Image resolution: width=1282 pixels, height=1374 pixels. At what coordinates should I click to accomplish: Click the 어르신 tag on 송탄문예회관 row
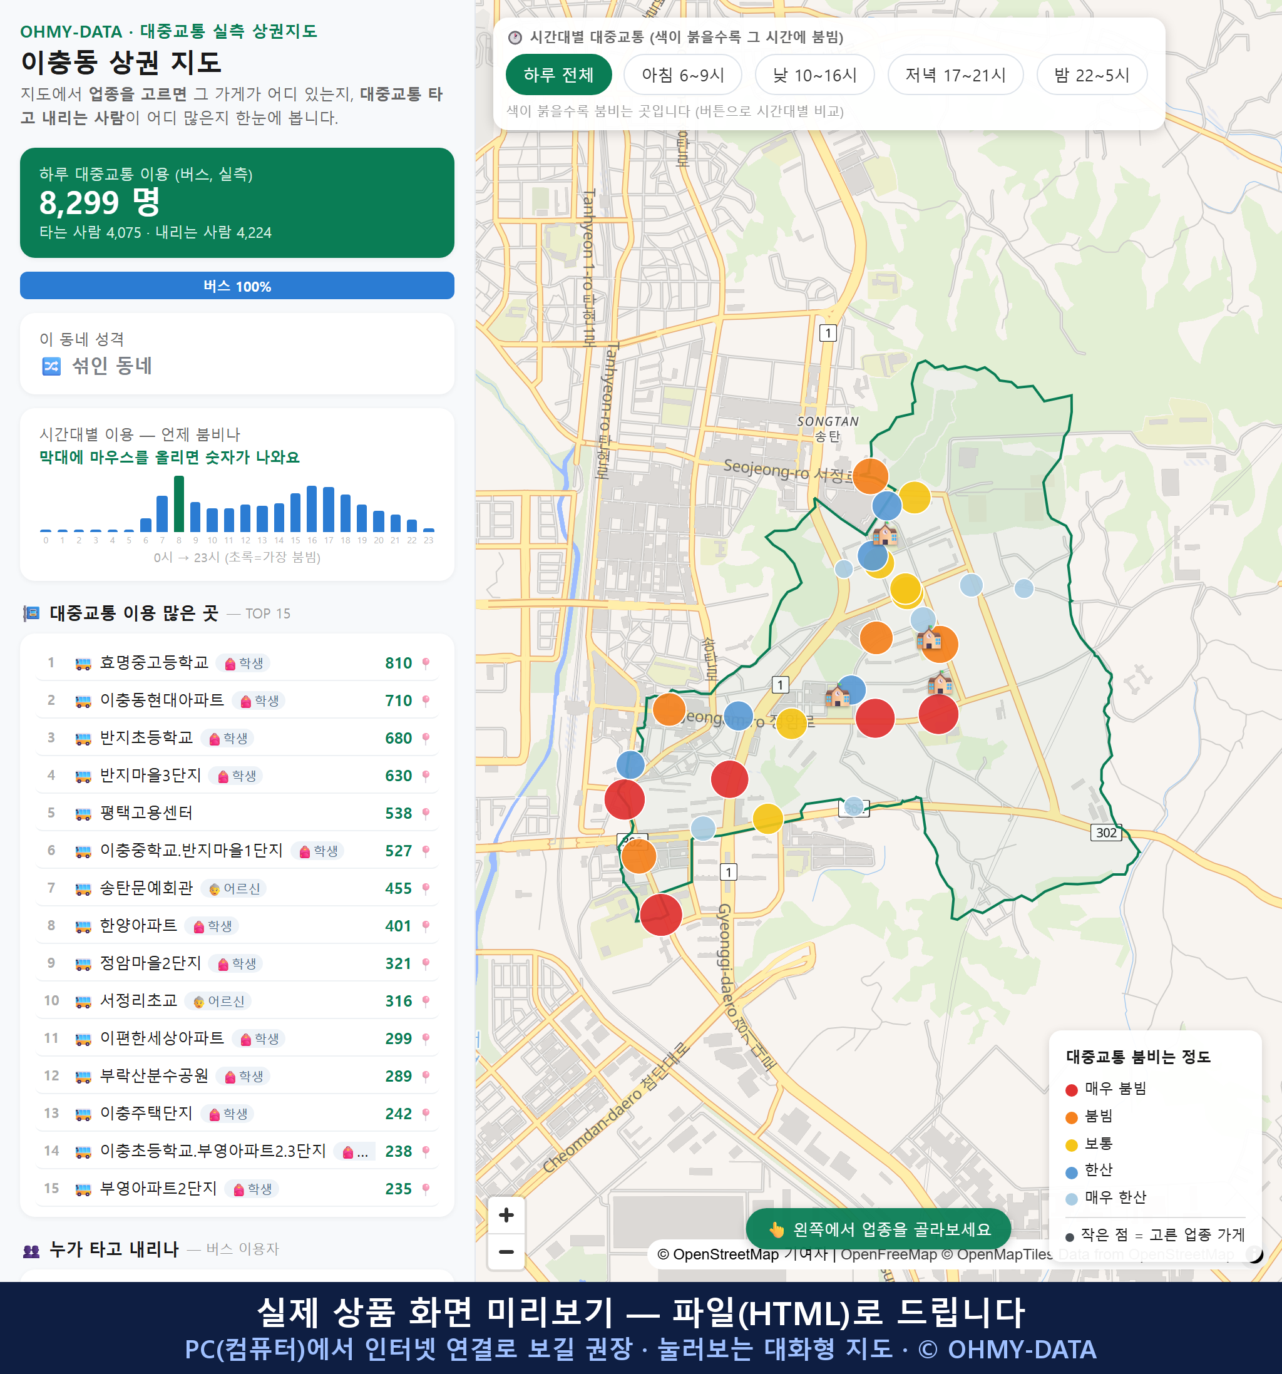pyautogui.click(x=233, y=888)
